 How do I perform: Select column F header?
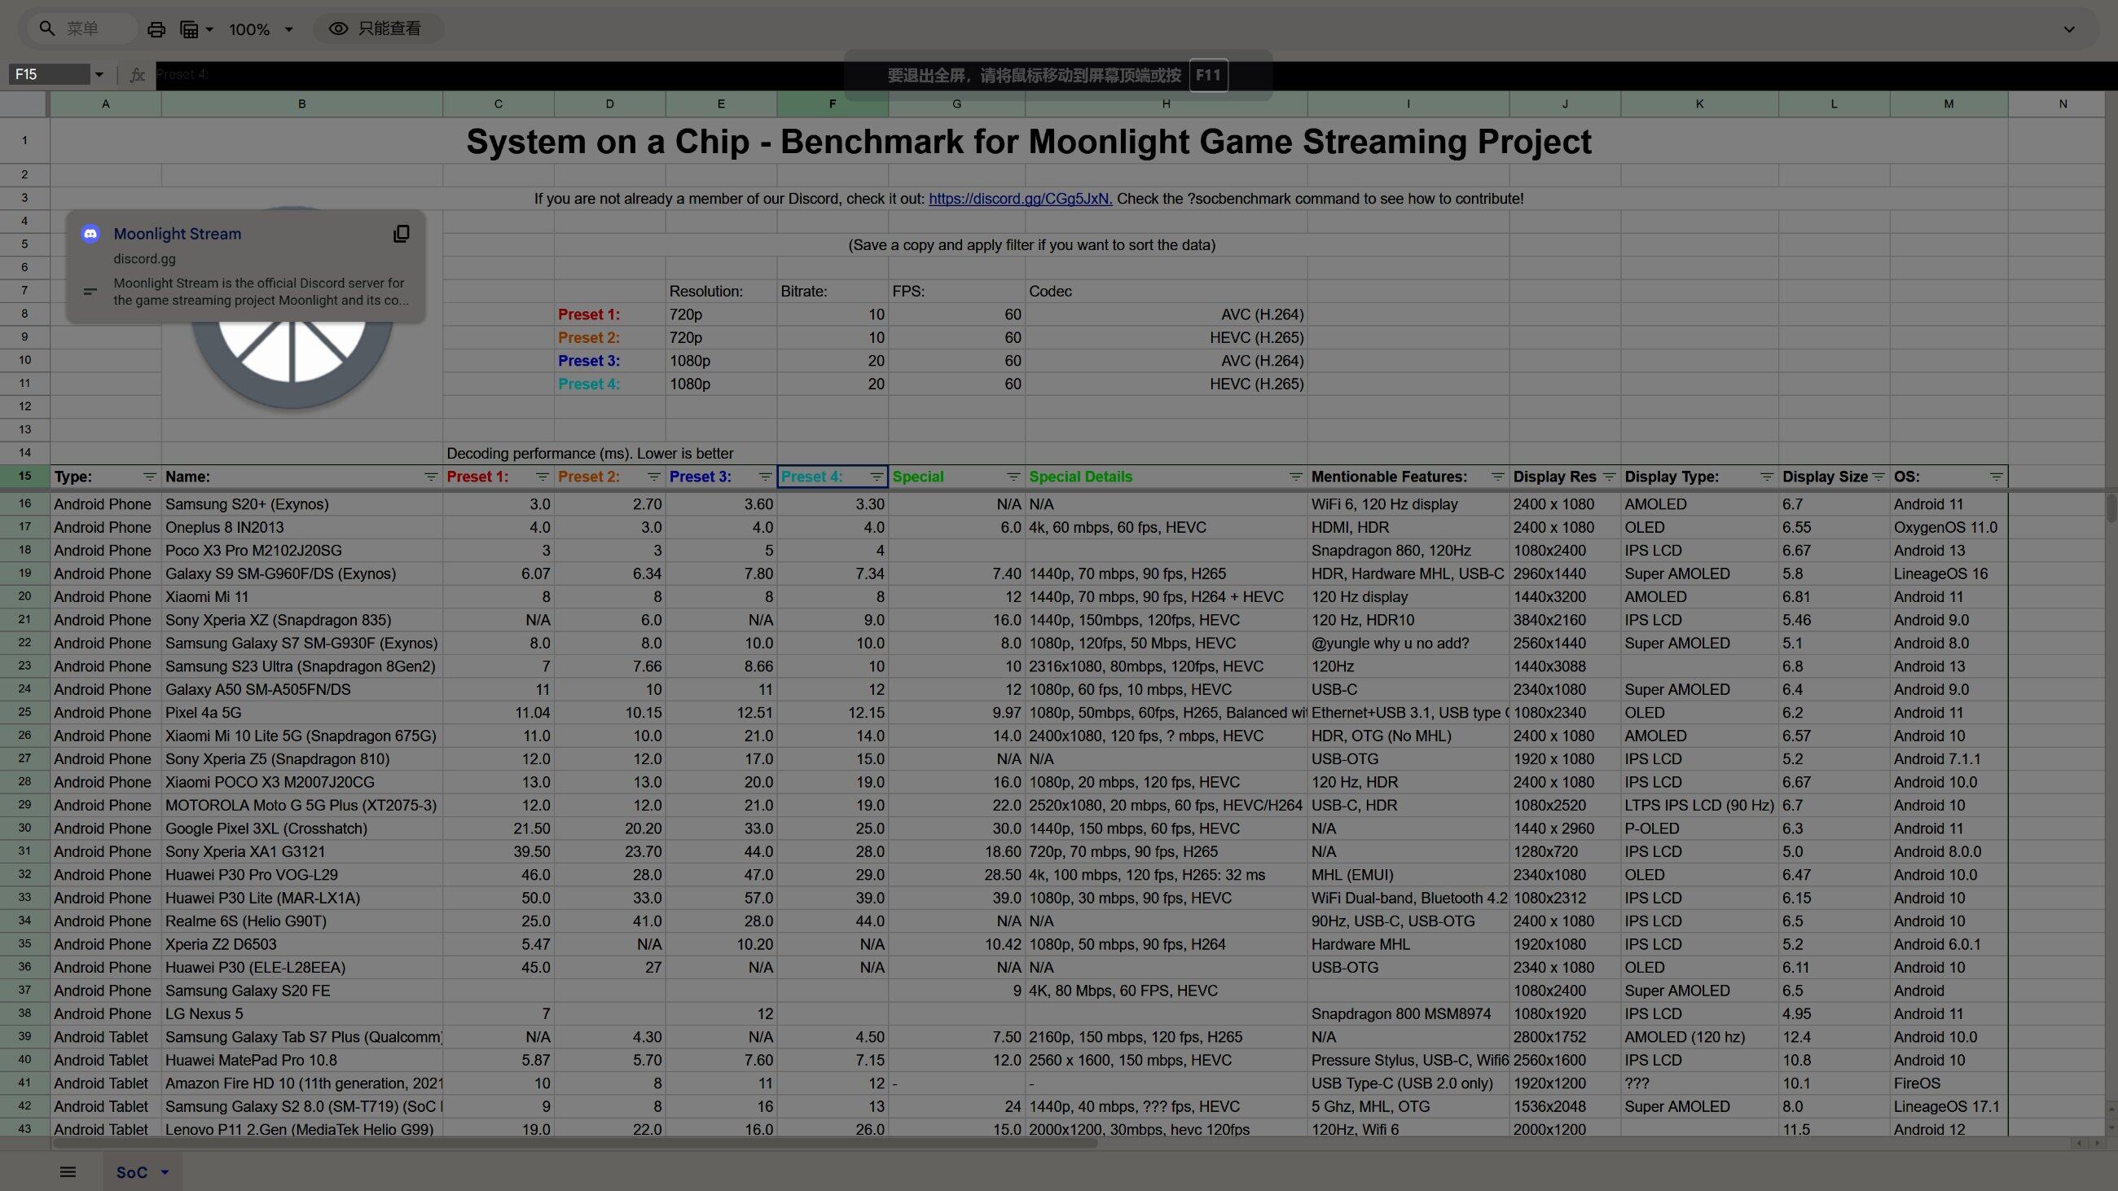[832, 104]
